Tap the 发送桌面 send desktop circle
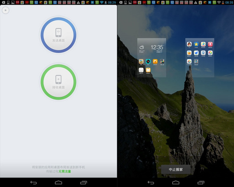Screen dimensions: 234x187 (x=58, y=35)
